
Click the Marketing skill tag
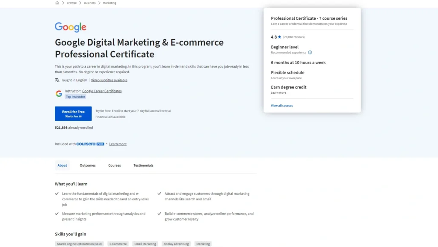click(x=203, y=244)
